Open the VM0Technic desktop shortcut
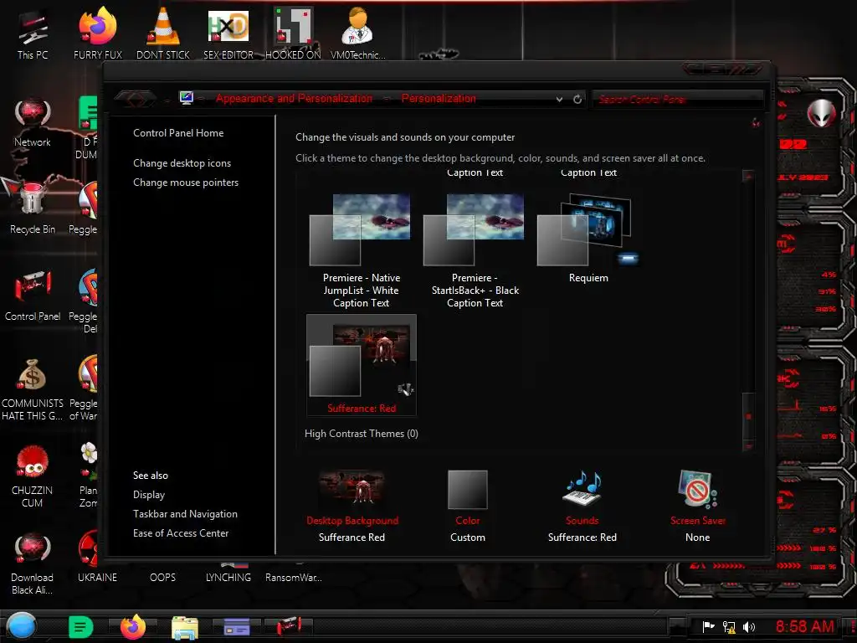The image size is (857, 643). (x=357, y=33)
